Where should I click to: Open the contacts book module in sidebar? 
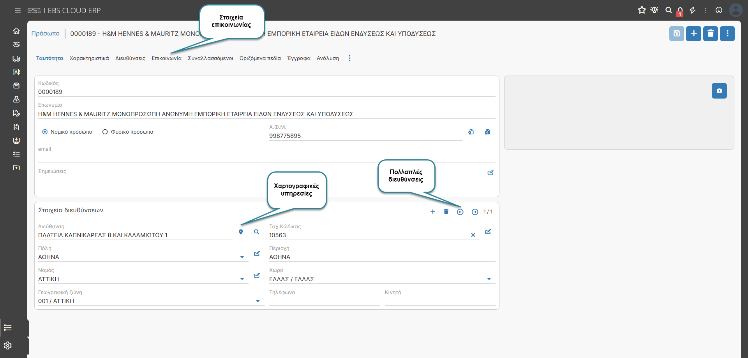click(x=16, y=72)
